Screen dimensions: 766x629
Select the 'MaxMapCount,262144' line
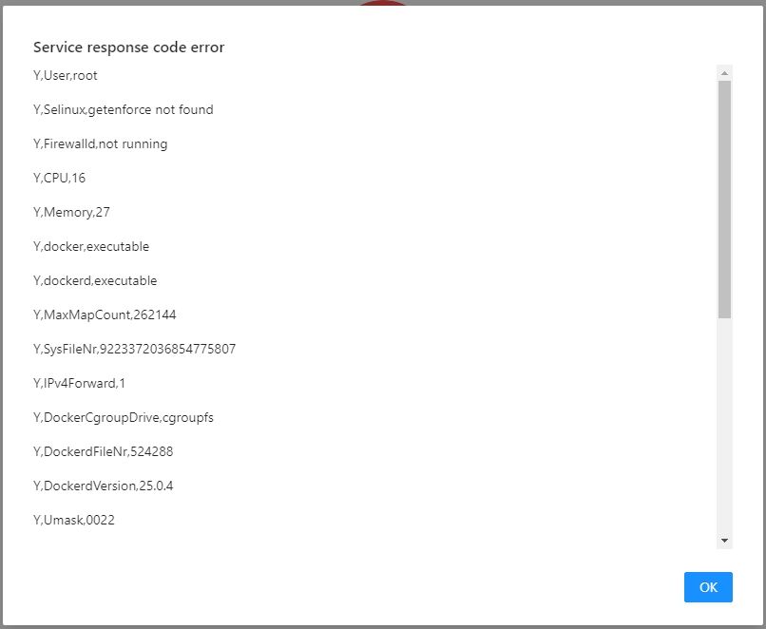tap(105, 314)
